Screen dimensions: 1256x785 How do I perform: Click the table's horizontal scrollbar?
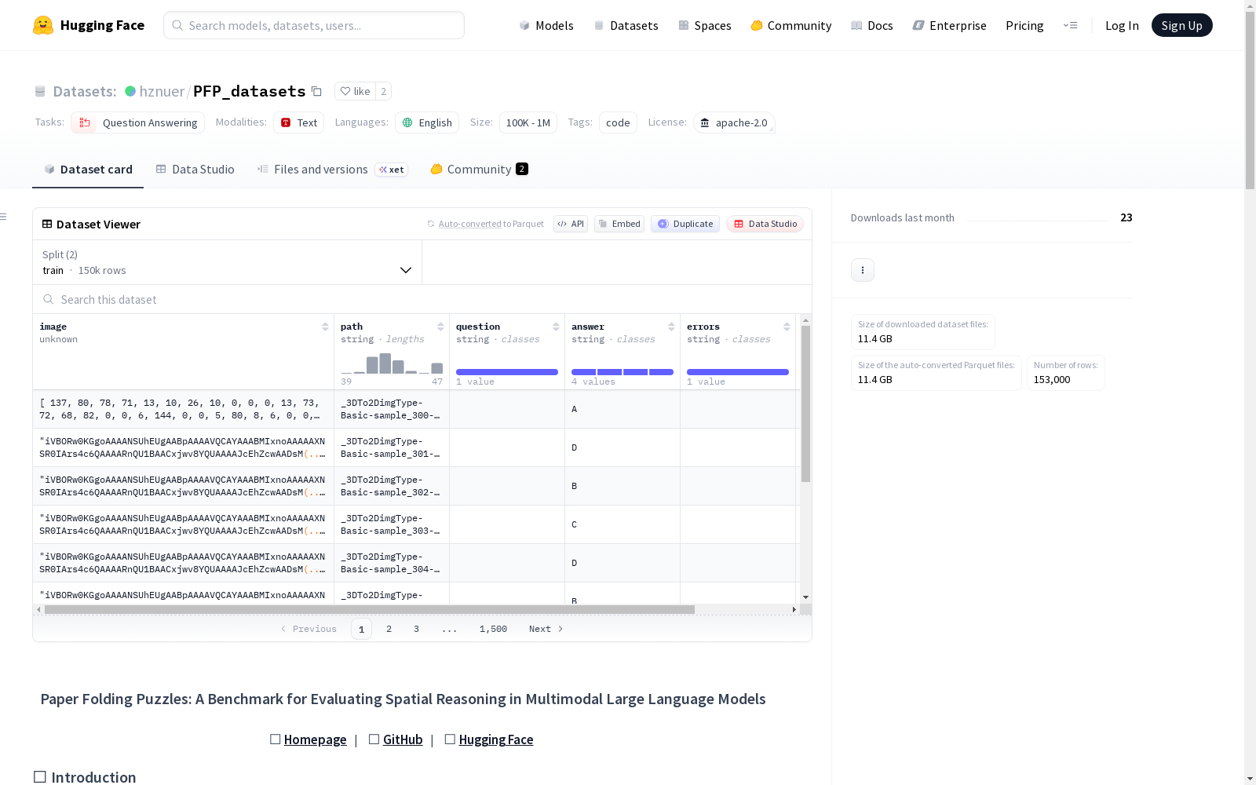(x=370, y=609)
